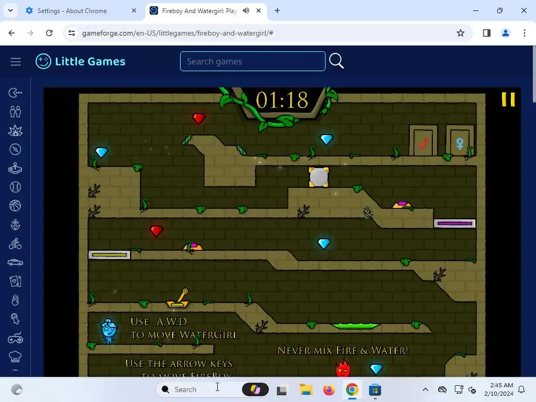This screenshot has height=402, width=536.
Task: Pause the game with the yellow pause button
Action: [x=508, y=99]
